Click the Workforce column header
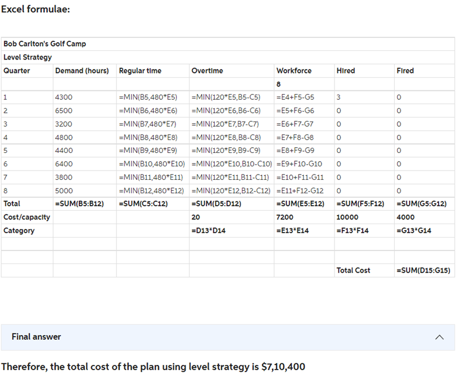 (x=294, y=71)
